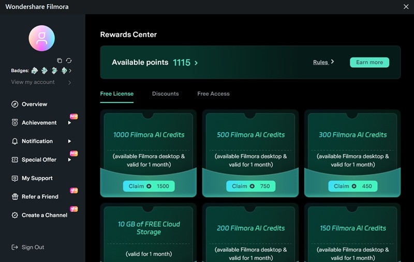Click the available points value 1115
The height and width of the screenshot is (262, 414).
182,63
